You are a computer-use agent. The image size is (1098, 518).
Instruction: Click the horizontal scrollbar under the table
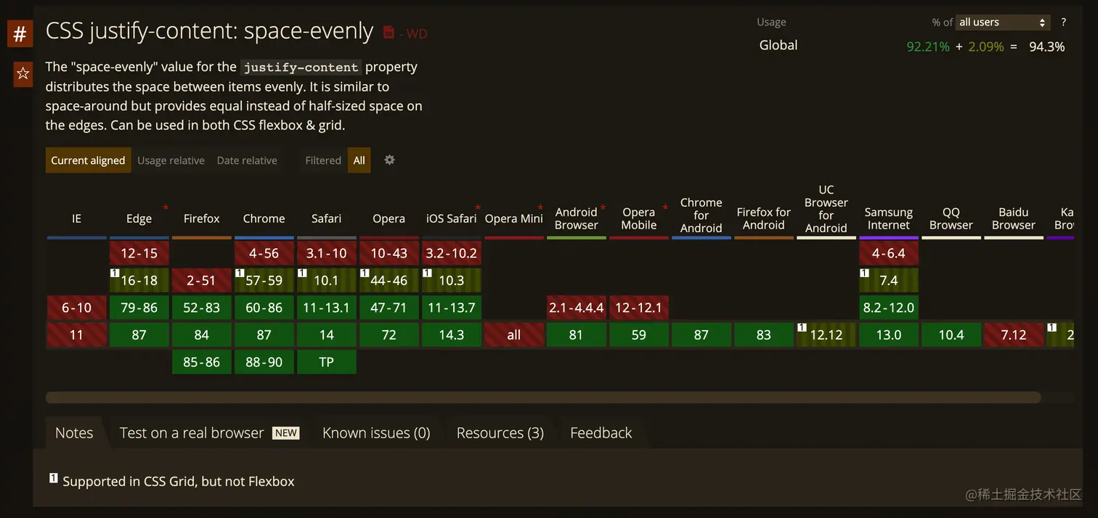click(x=543, y=398)
